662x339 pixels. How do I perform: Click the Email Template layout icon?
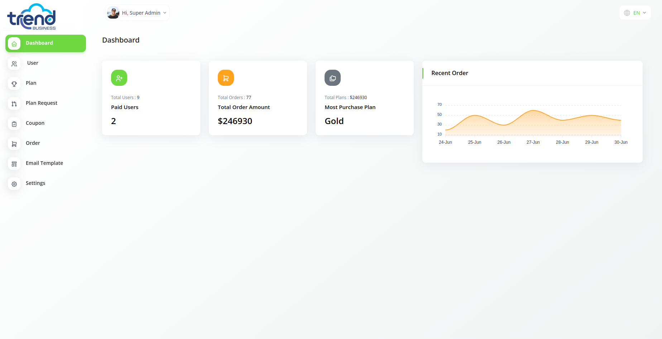click(x=14, y=164)
